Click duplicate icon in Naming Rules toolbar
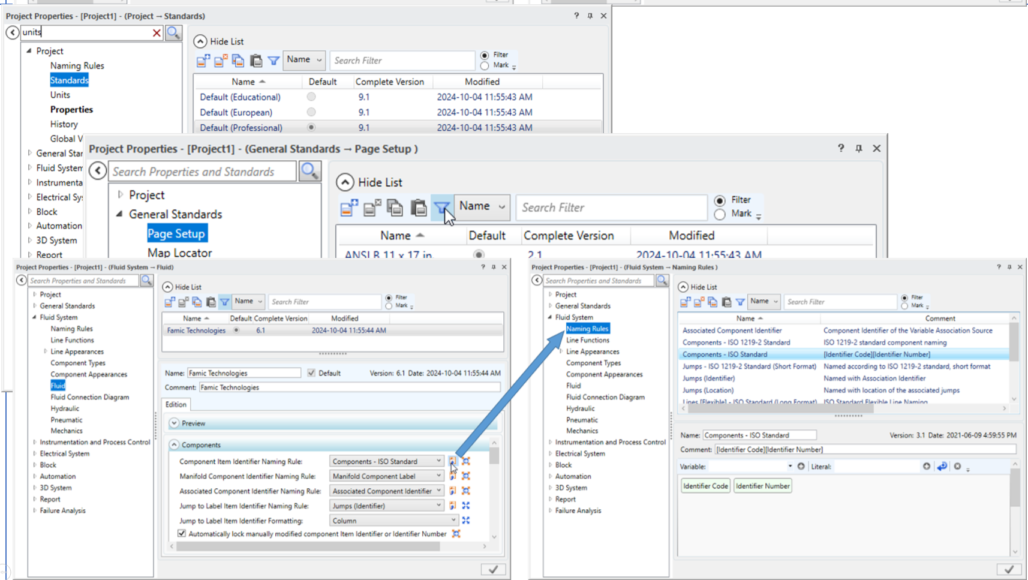Image resolution: width=1028 pixels, height=580 pixels. pos(713,302)
